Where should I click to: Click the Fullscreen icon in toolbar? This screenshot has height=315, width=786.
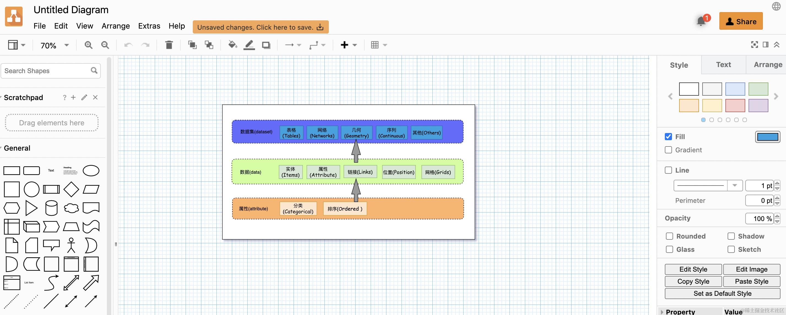coord(754,45)
